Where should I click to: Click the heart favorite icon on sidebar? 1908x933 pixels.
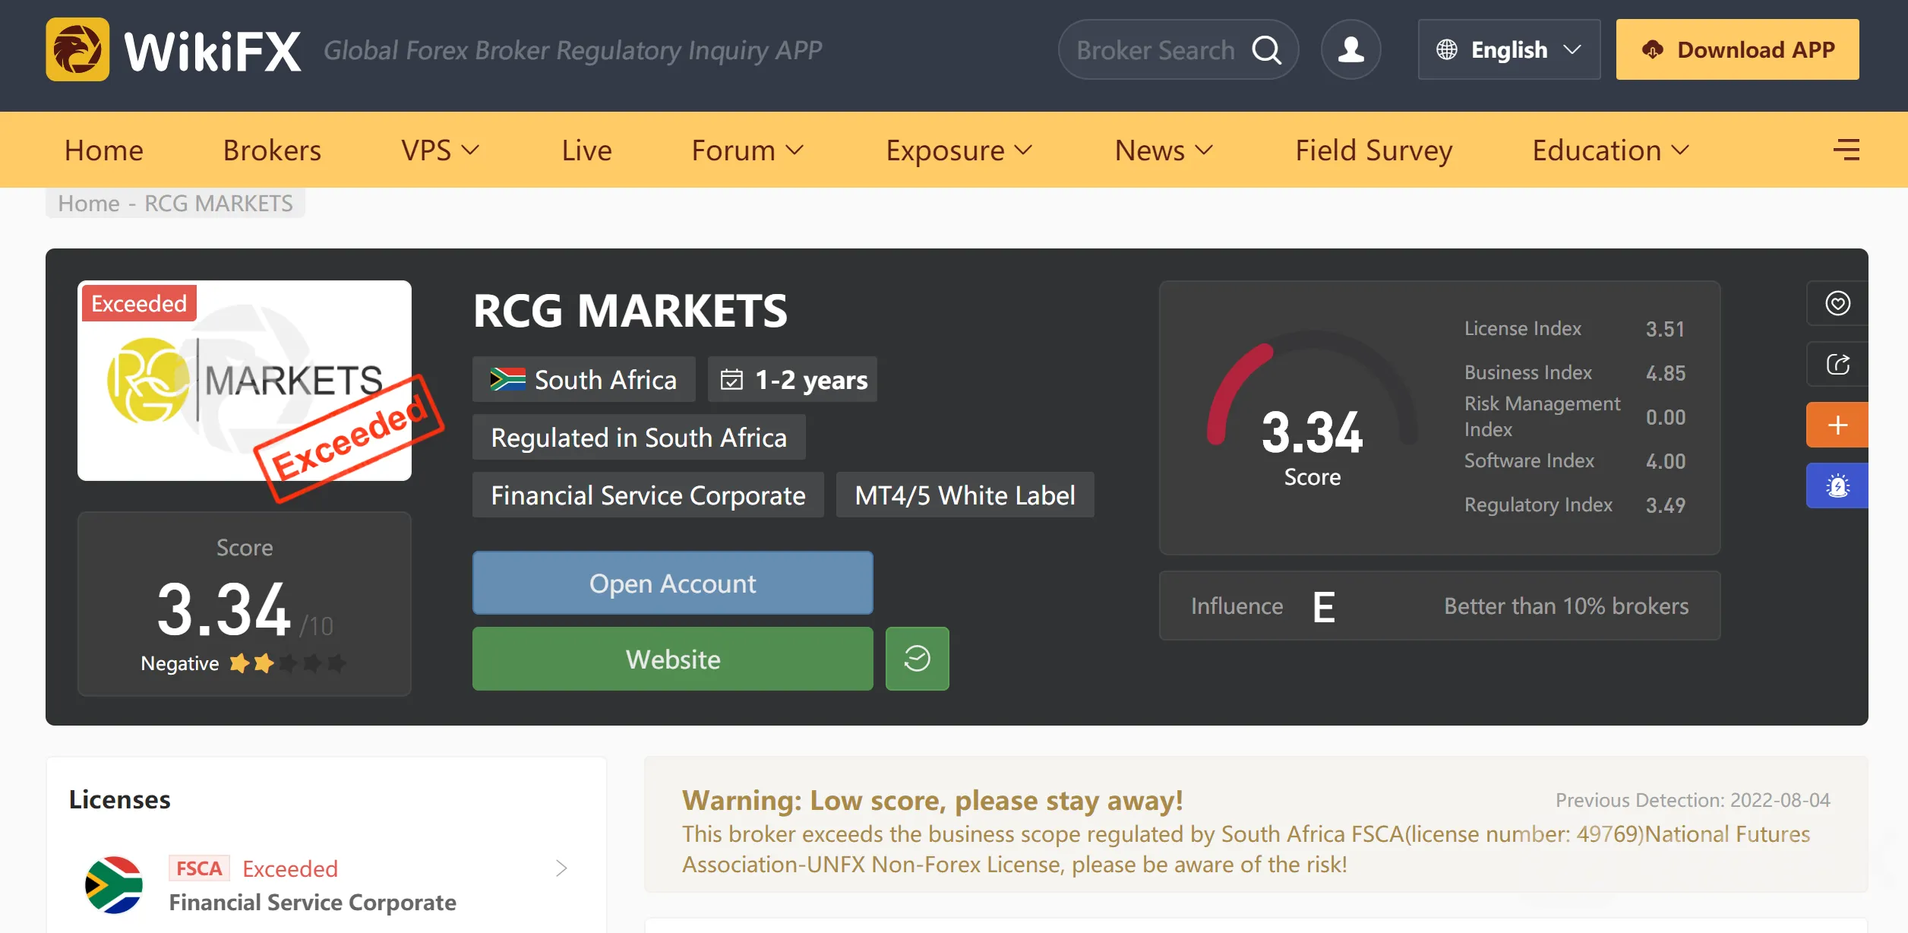(x=1837, y=303)
